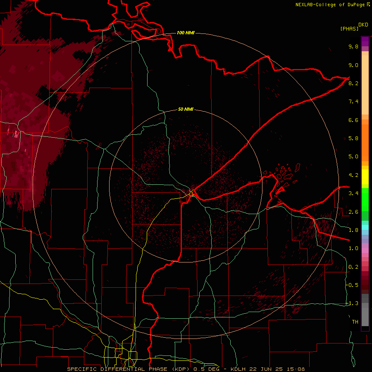
Task: Click the 2.6 legend value
Action: pos(353,212)
